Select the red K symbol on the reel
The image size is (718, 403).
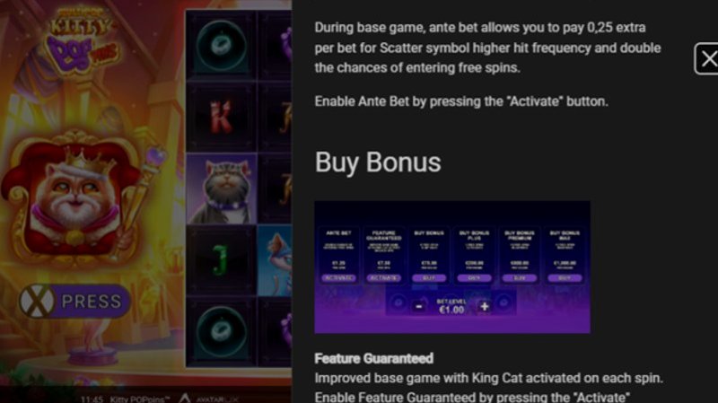pos(221,118)
